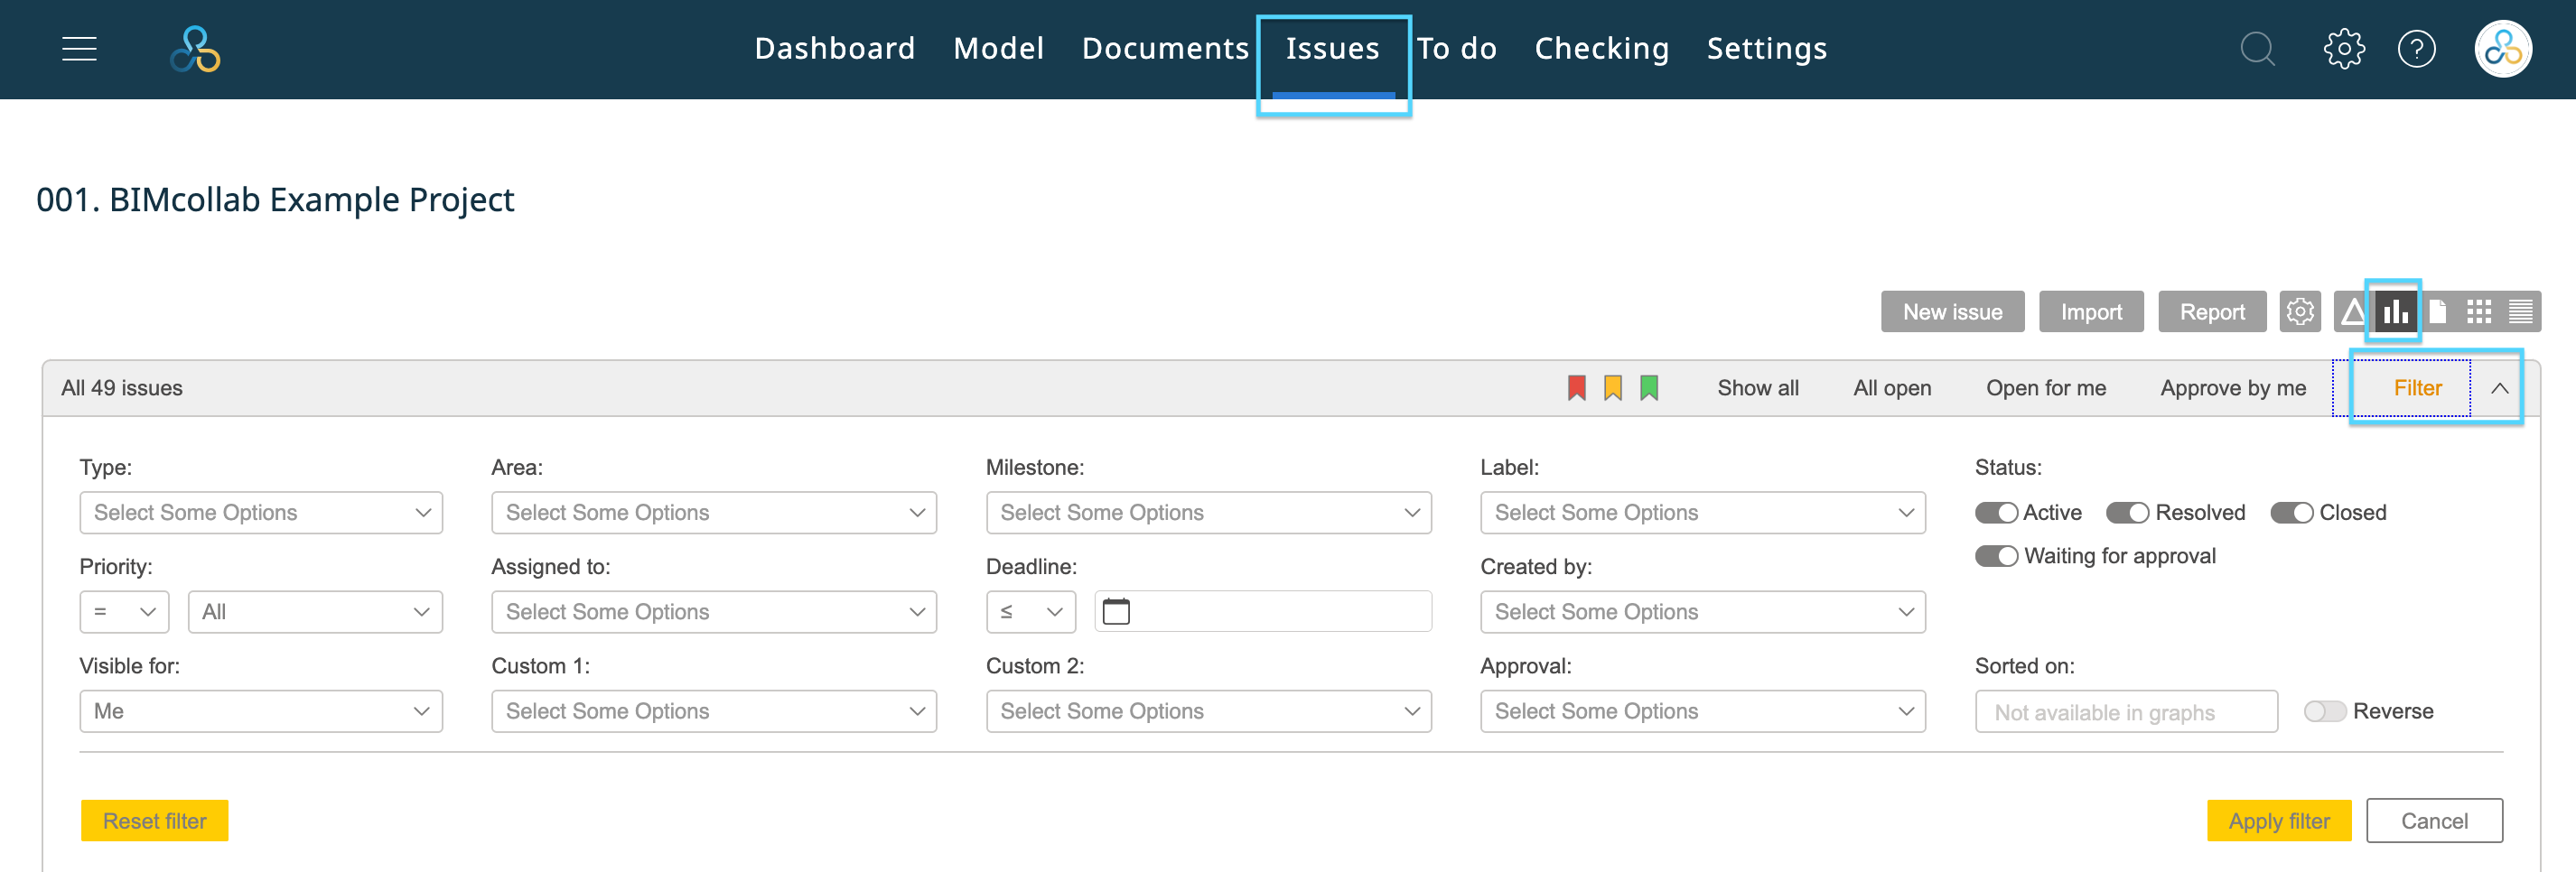Select the All open quick filter
2576x872 pixels.
[x=1892, y=387]
